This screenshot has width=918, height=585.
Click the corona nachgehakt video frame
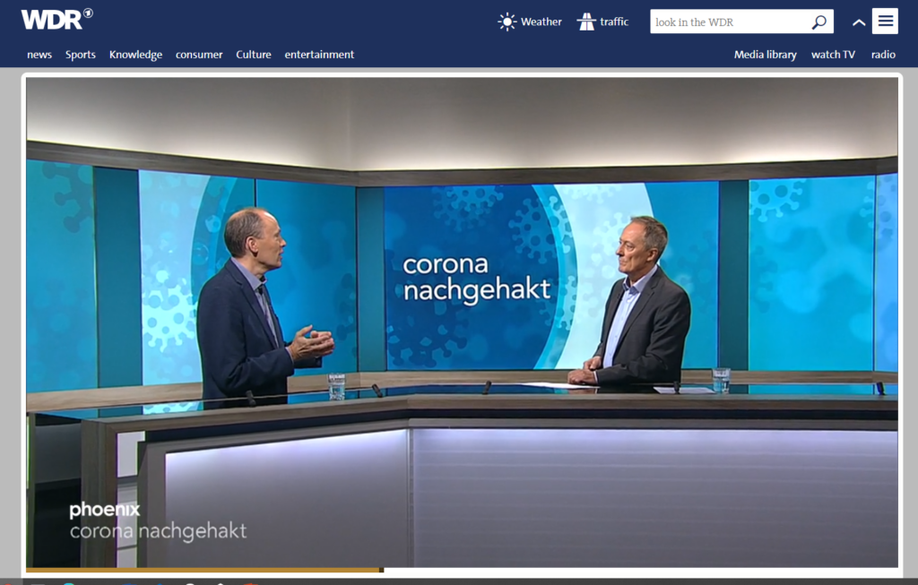coord(462,323)
